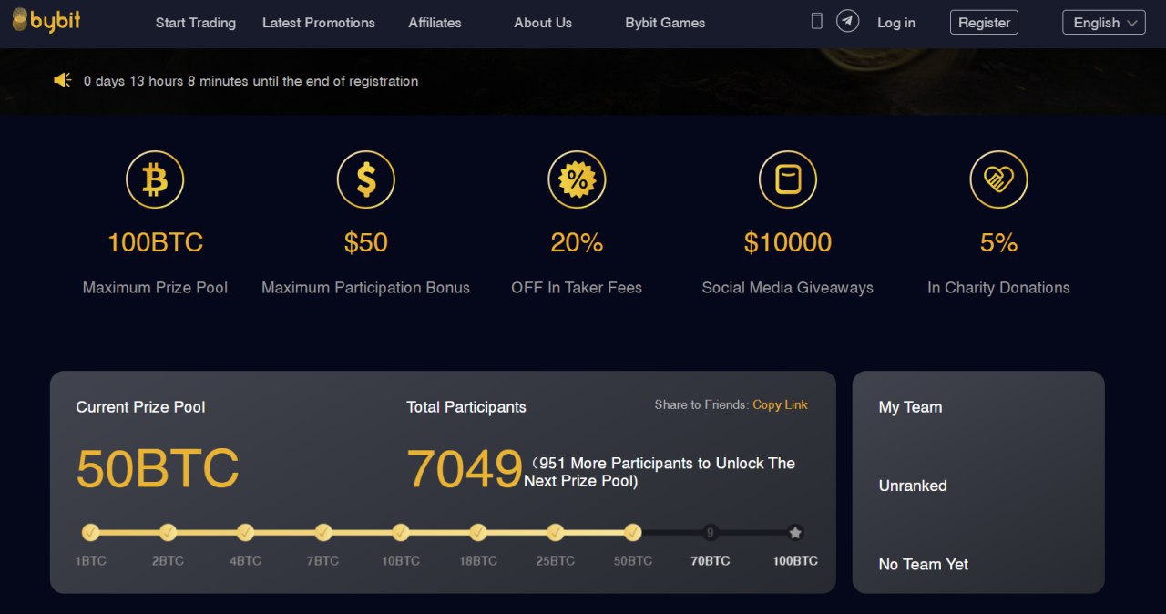Click In Charity Donations label
Image resolution: width=1166 pixels, height=614 pixels.
(998, 288)
